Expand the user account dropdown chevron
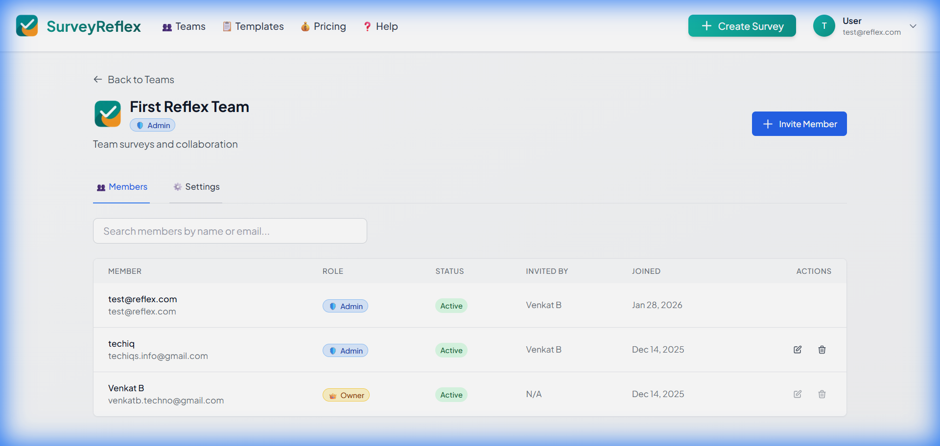The height and width of the screenshot is (446, 940). 913,26
